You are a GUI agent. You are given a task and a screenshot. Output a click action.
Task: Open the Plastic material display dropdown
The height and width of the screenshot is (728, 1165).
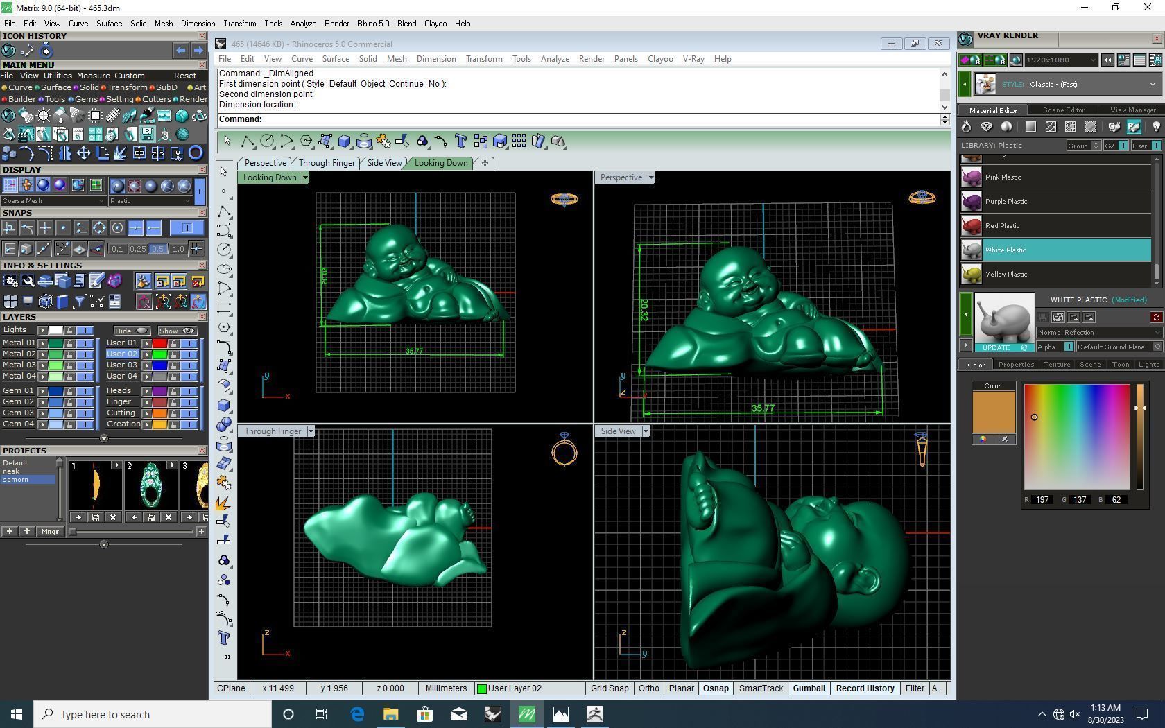[150, 201]
